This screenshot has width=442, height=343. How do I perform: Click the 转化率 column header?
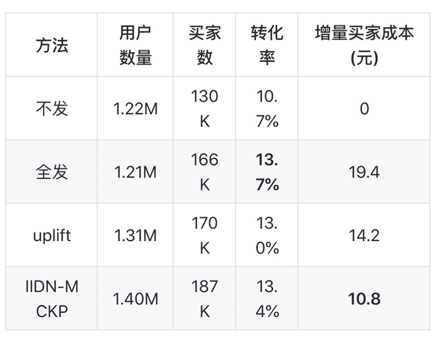coord(267,45)
